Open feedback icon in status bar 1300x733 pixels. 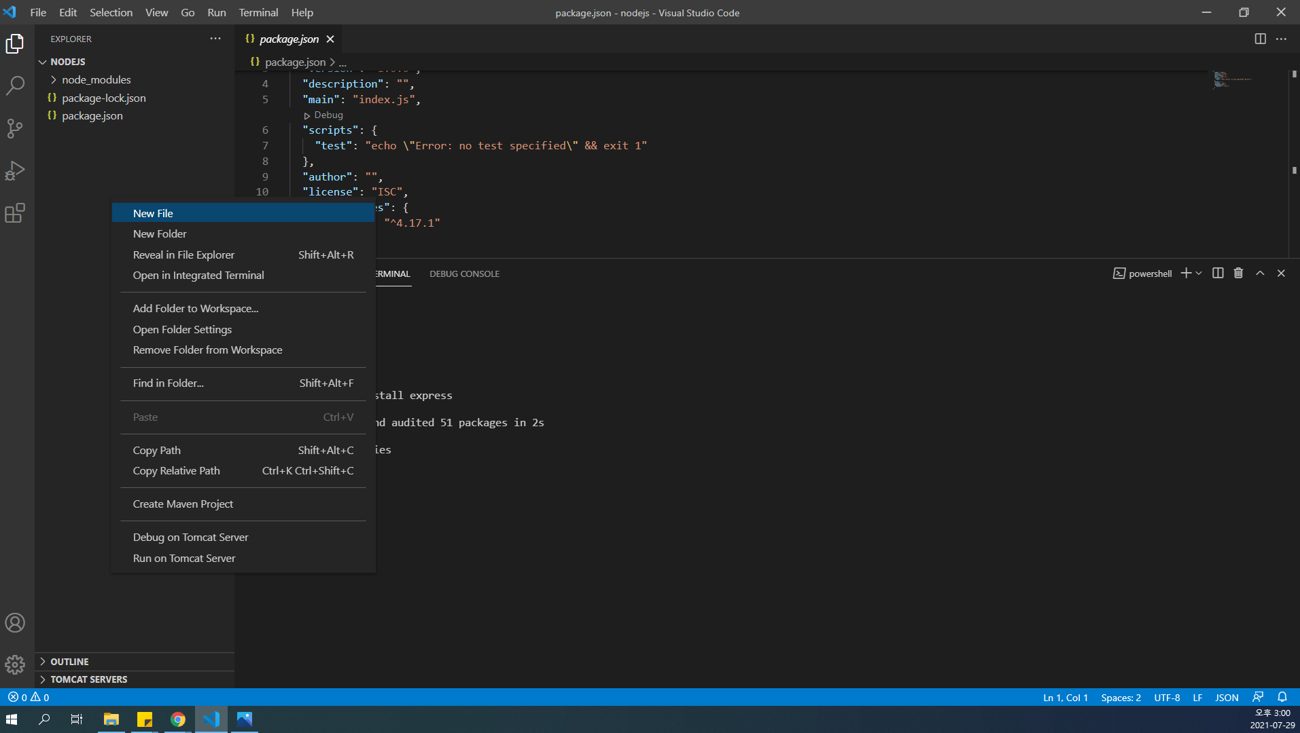[1258, 697]
